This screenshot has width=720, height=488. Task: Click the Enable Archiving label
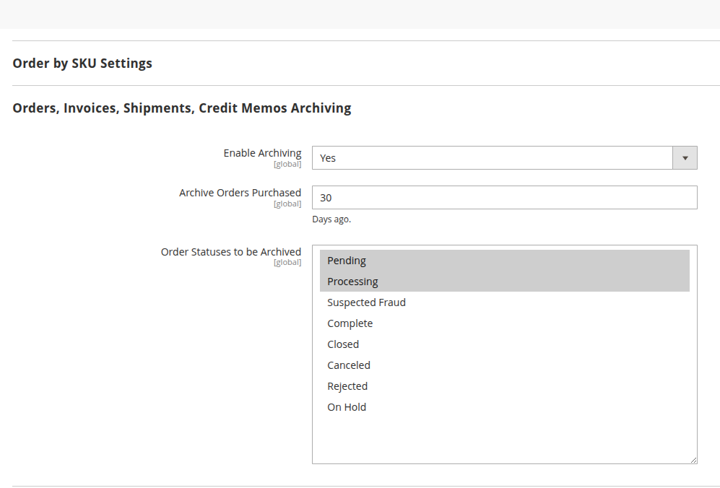[x=262, y=153]
